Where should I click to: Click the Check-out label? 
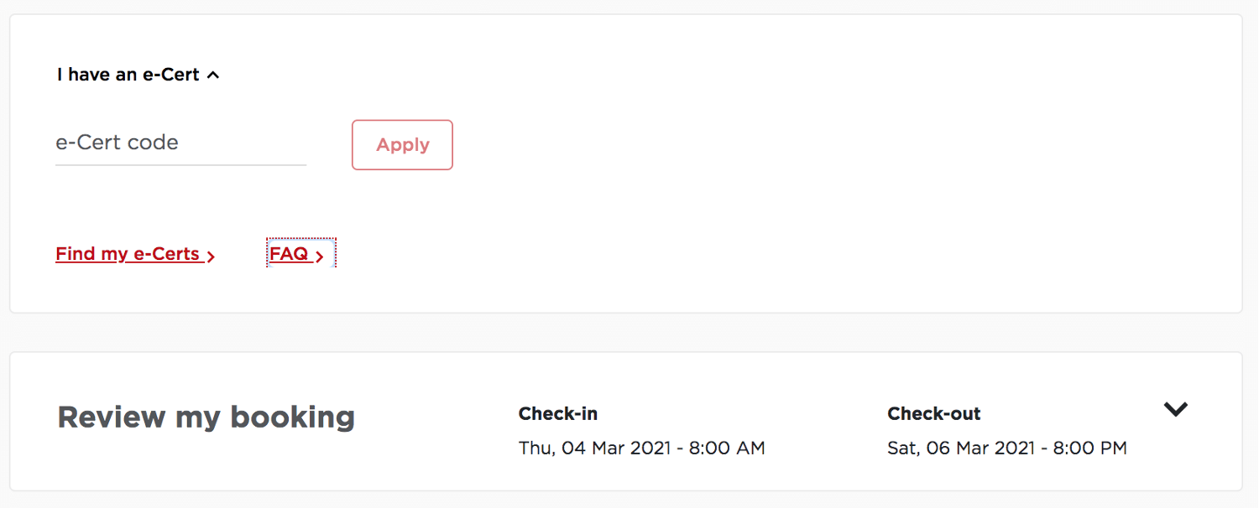[x=933, y=413]
